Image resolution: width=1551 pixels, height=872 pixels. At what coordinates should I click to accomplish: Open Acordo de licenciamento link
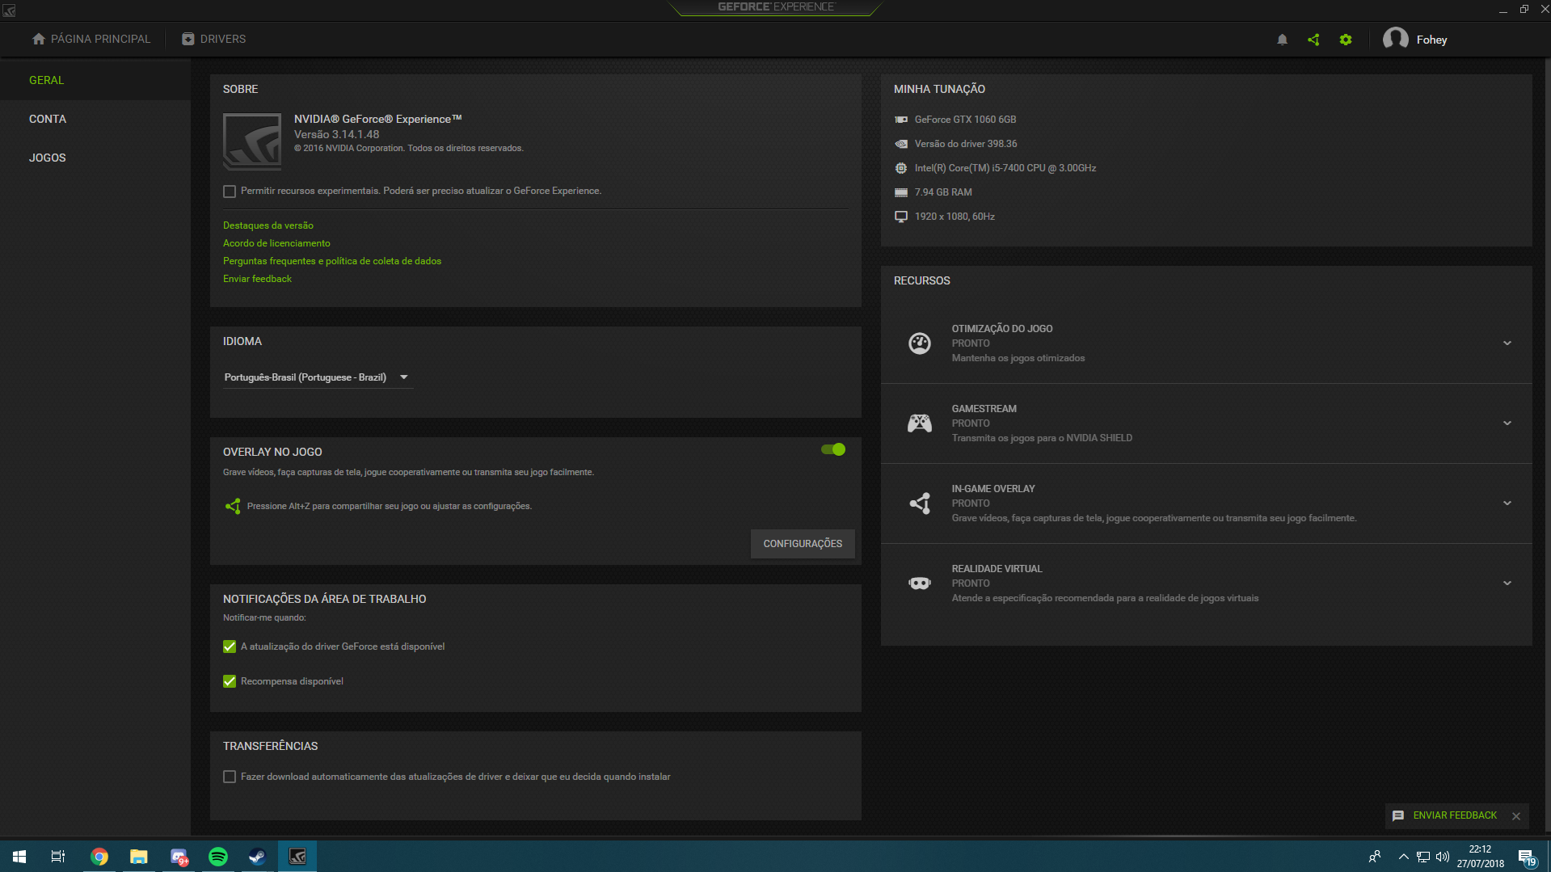click(x=276, y=243)
